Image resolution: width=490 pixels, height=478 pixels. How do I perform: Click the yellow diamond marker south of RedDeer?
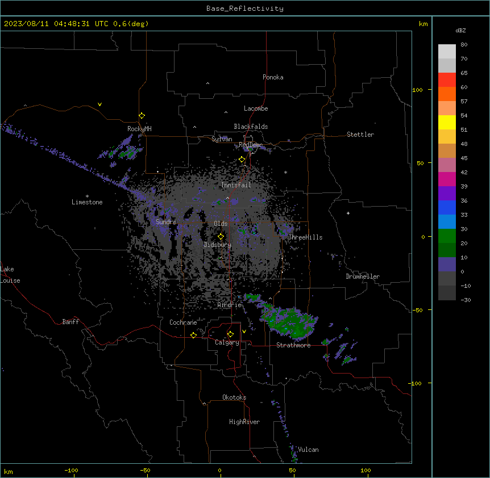coord(242,160)
